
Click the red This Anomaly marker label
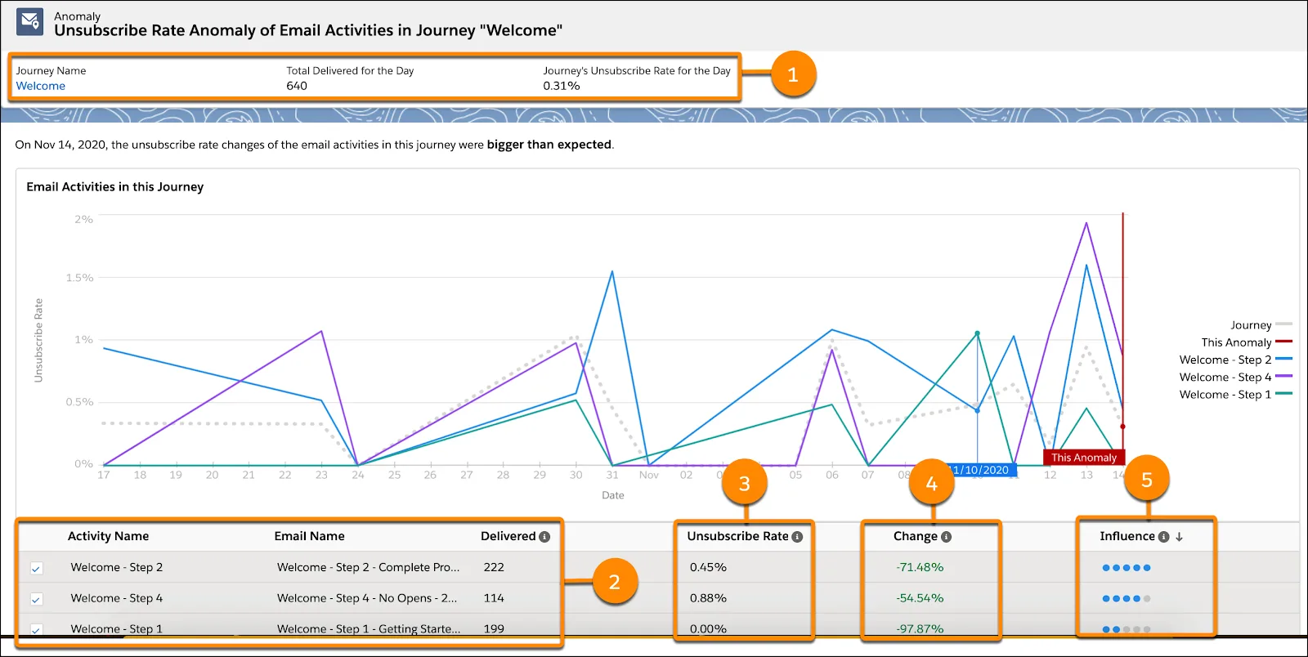[1084, 458]
